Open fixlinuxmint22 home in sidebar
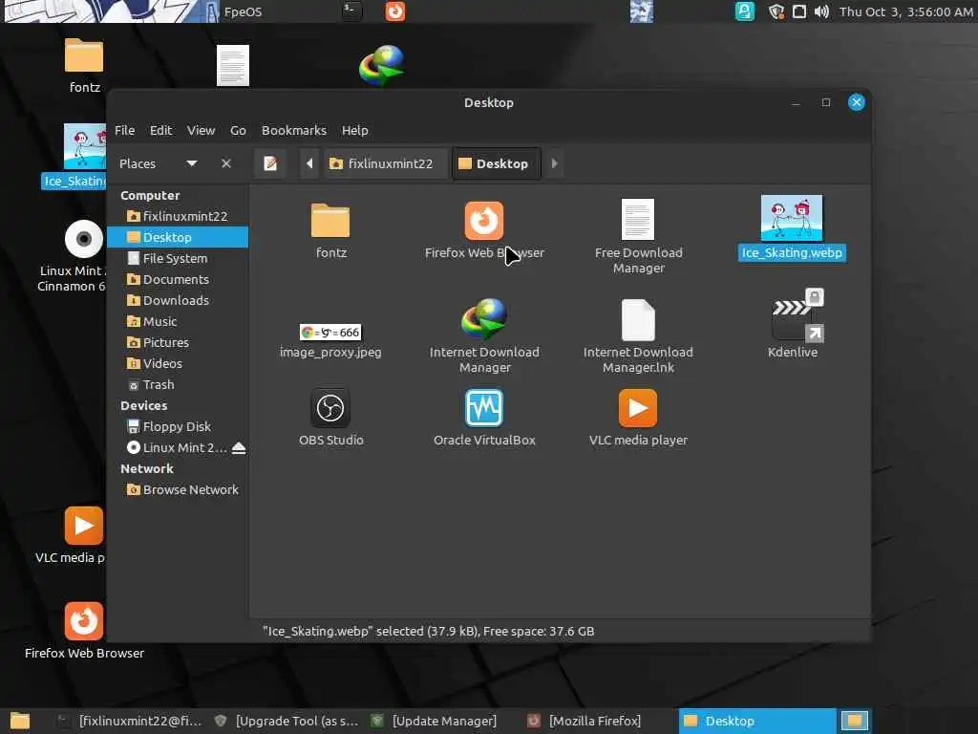Screen dimensions: 978x734 (178, 216)
